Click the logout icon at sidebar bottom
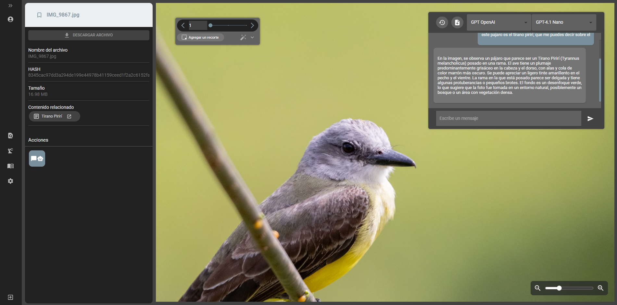This screenshot has width=617, height=305. pyautogui.click(x=10, y=297)
